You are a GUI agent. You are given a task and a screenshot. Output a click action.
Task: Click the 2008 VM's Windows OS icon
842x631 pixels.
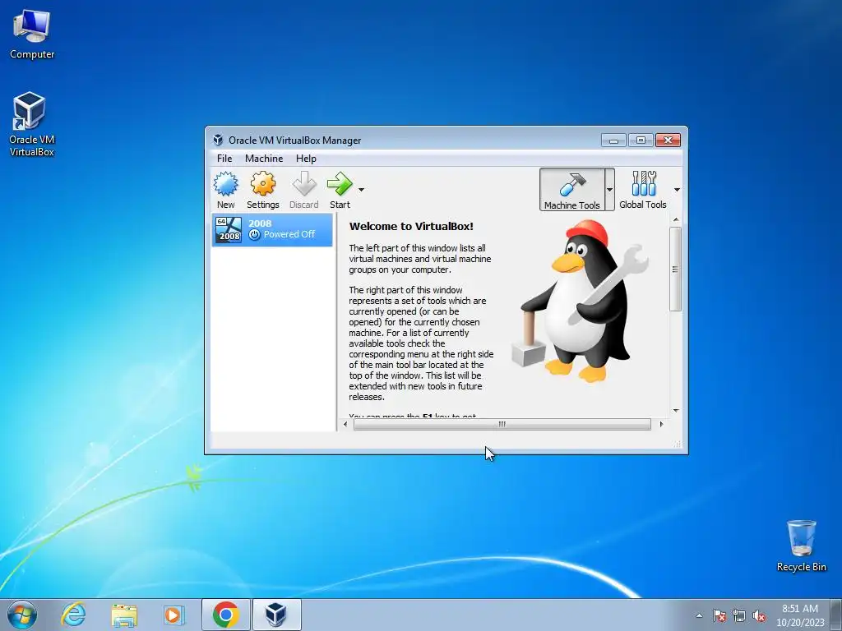[x=229, y=230]
